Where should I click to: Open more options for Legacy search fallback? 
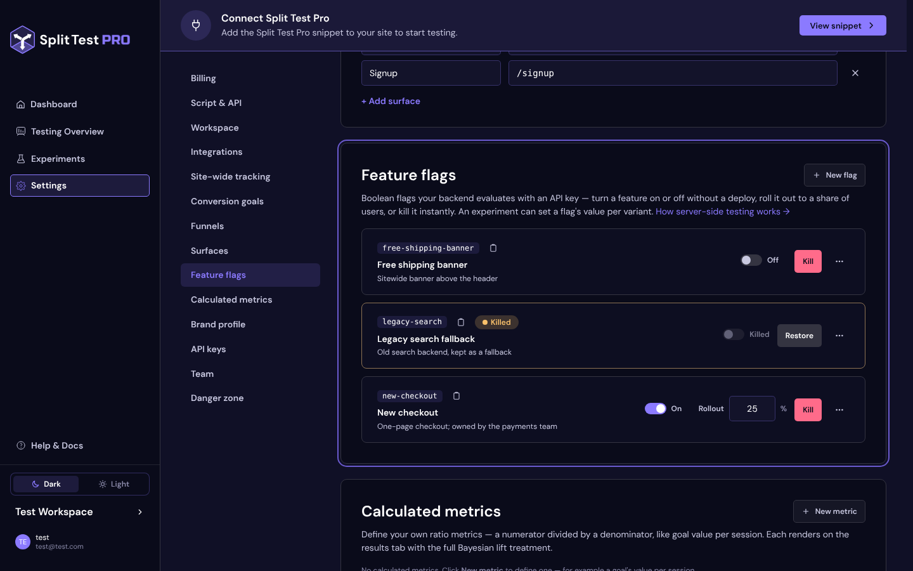click(839, 336)
